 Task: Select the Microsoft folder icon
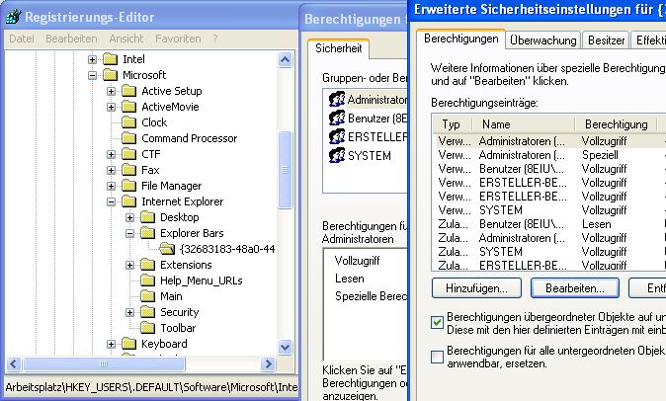[111, 75]
